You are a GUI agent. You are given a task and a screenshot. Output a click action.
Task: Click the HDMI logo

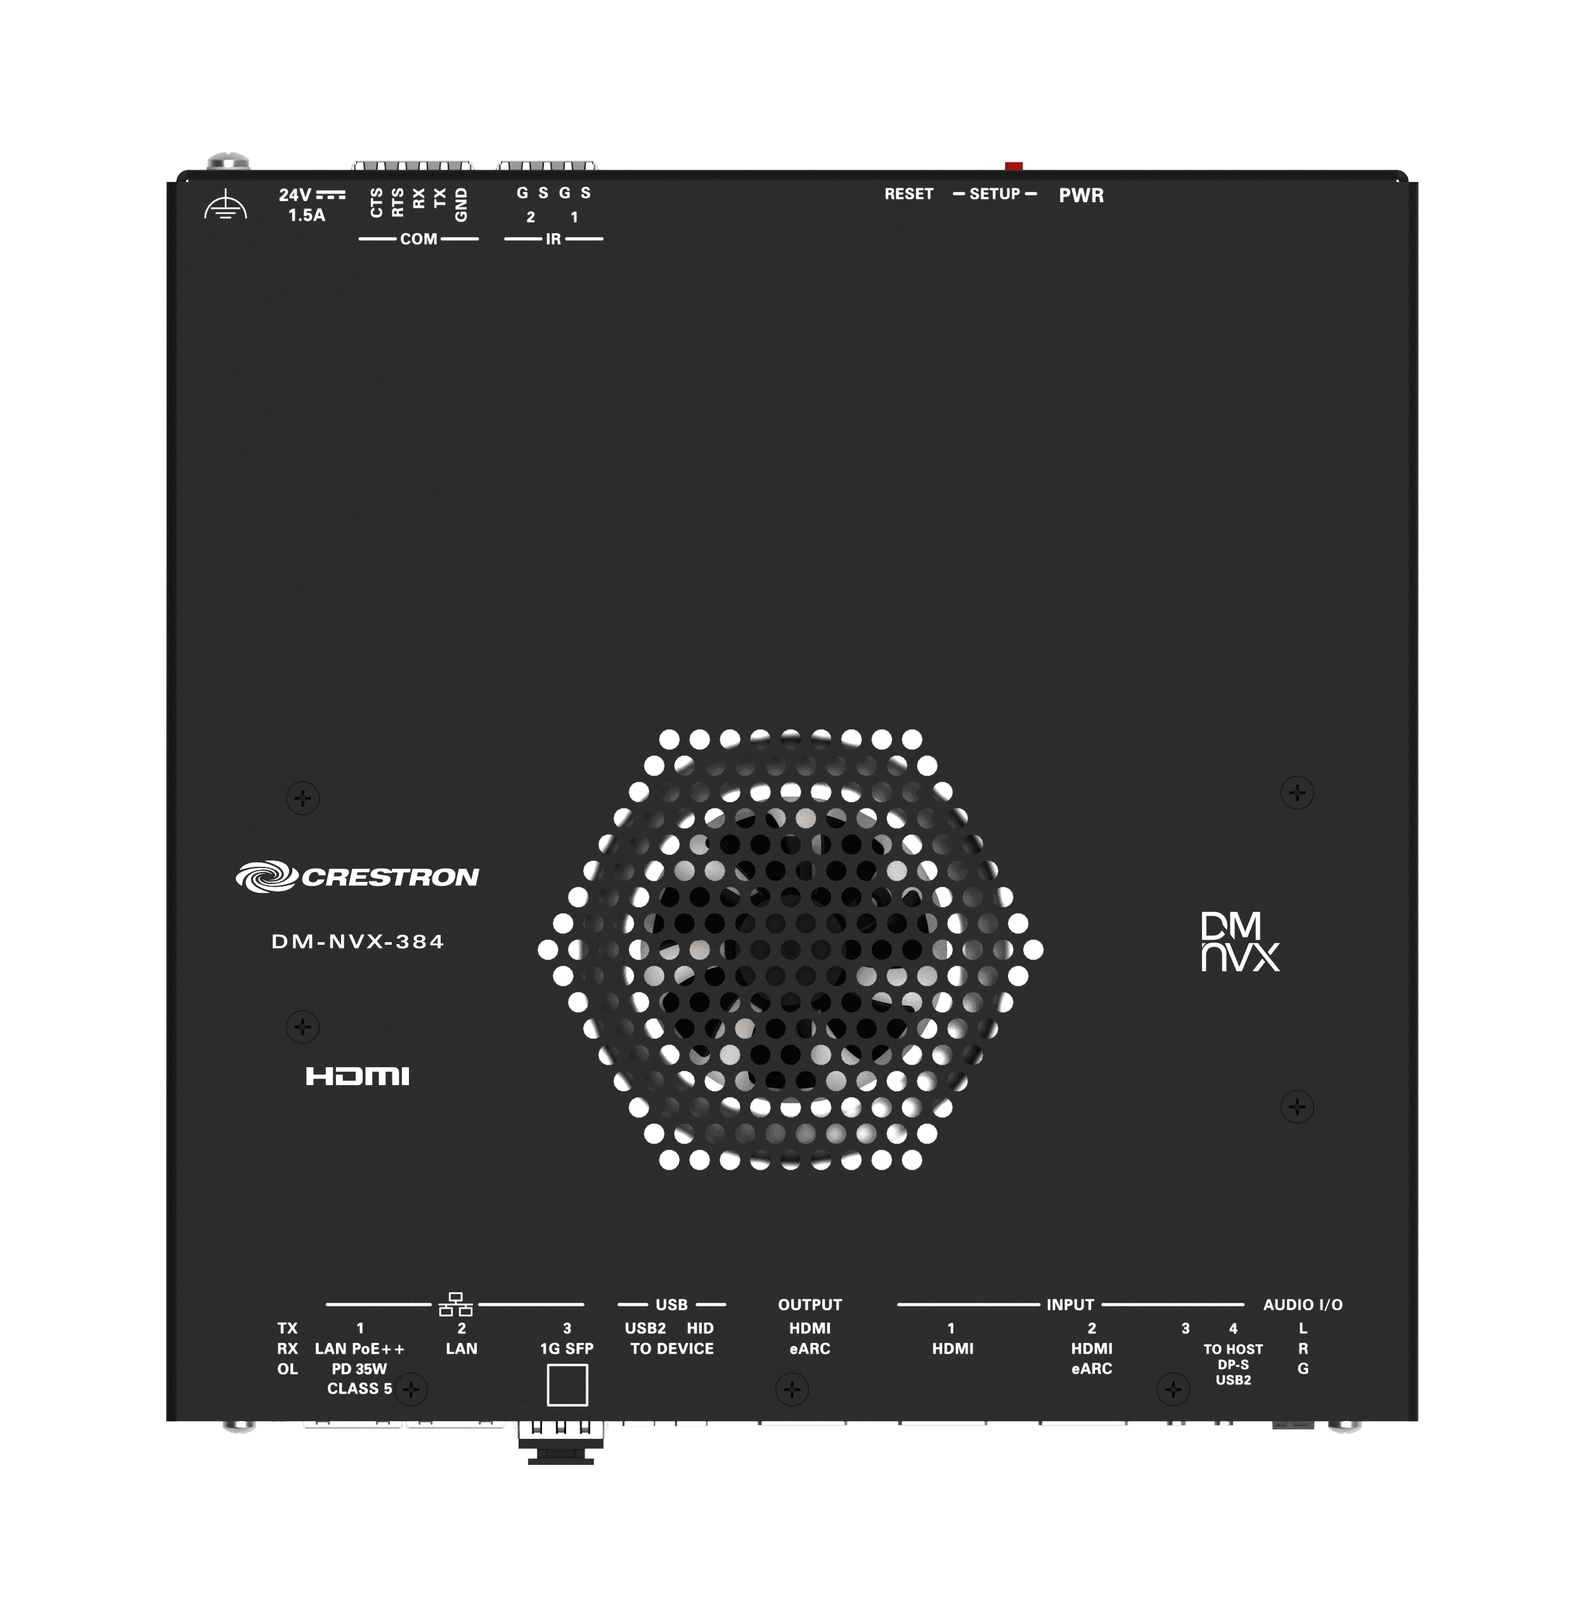pyautogui.click(x=357, y=1077)
